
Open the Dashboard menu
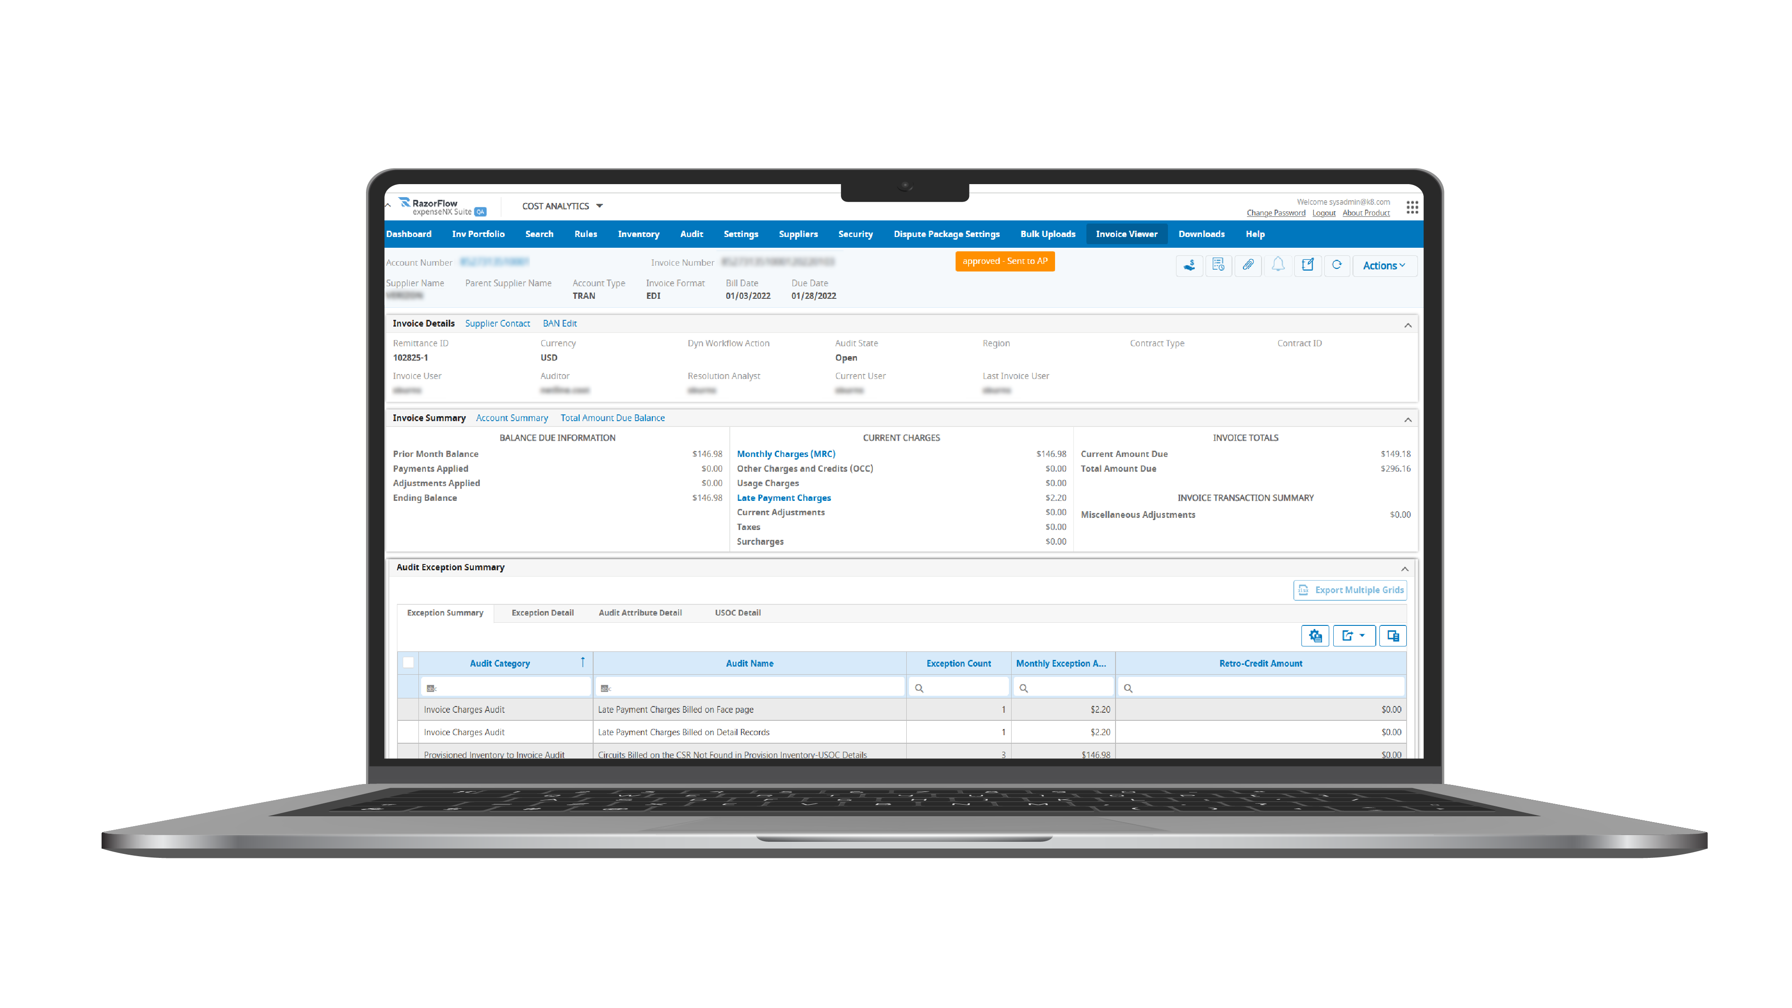(409, 234)
